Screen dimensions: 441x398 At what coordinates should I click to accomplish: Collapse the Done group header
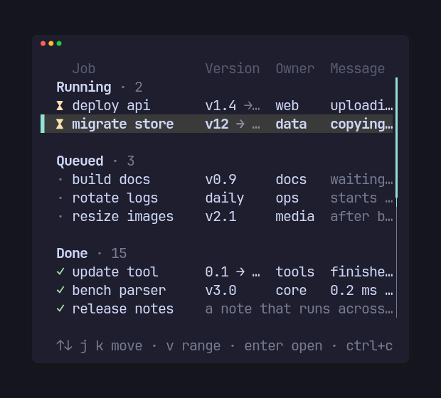coord(92,253)
